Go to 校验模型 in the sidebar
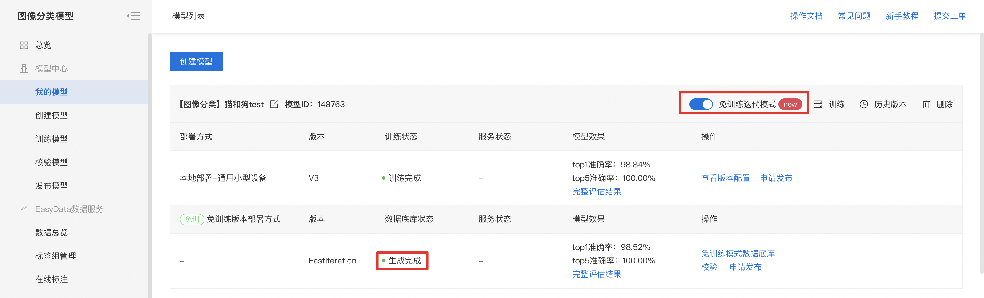984x298 pixels. [x=51, y=162]
